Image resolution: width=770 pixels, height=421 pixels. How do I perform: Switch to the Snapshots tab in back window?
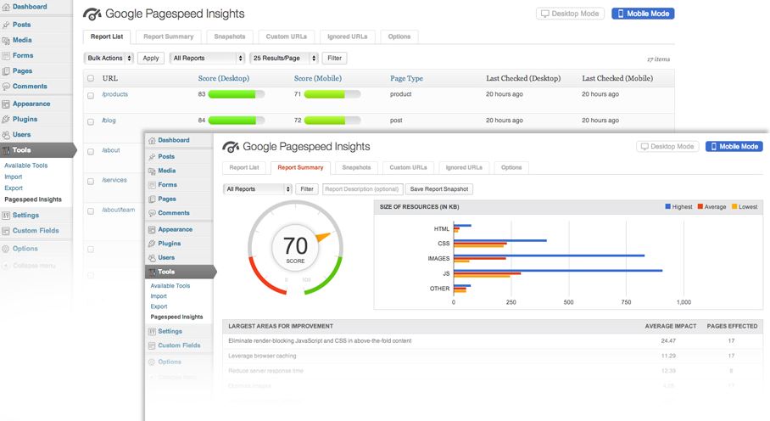pos(230,36)
